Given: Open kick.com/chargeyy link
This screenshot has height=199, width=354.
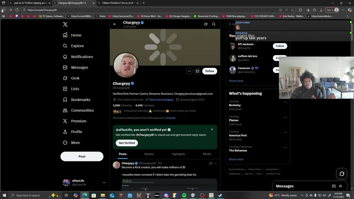Looking at the screenshot, I should click(162, 100).
